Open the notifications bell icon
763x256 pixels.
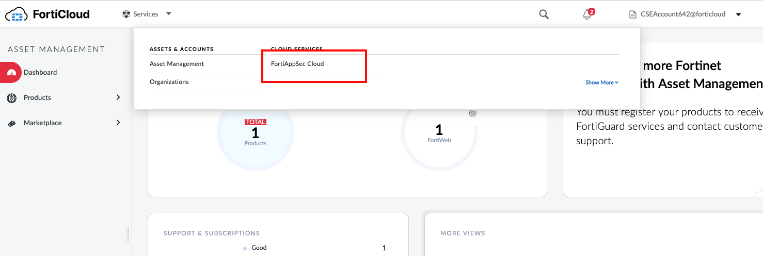point(587,15)
